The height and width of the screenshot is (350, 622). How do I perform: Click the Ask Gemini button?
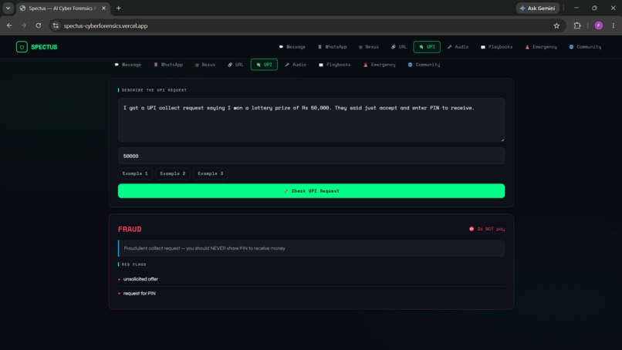[x=538, y=8]
